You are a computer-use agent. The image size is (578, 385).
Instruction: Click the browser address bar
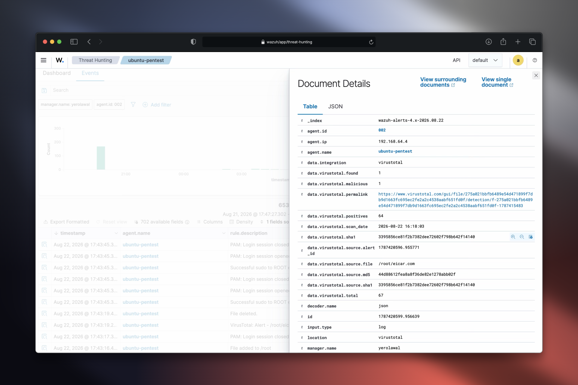[x=289, y=42]
